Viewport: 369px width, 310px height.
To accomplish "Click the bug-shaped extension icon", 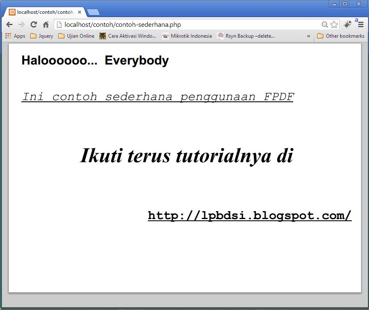I will (347, 24).
